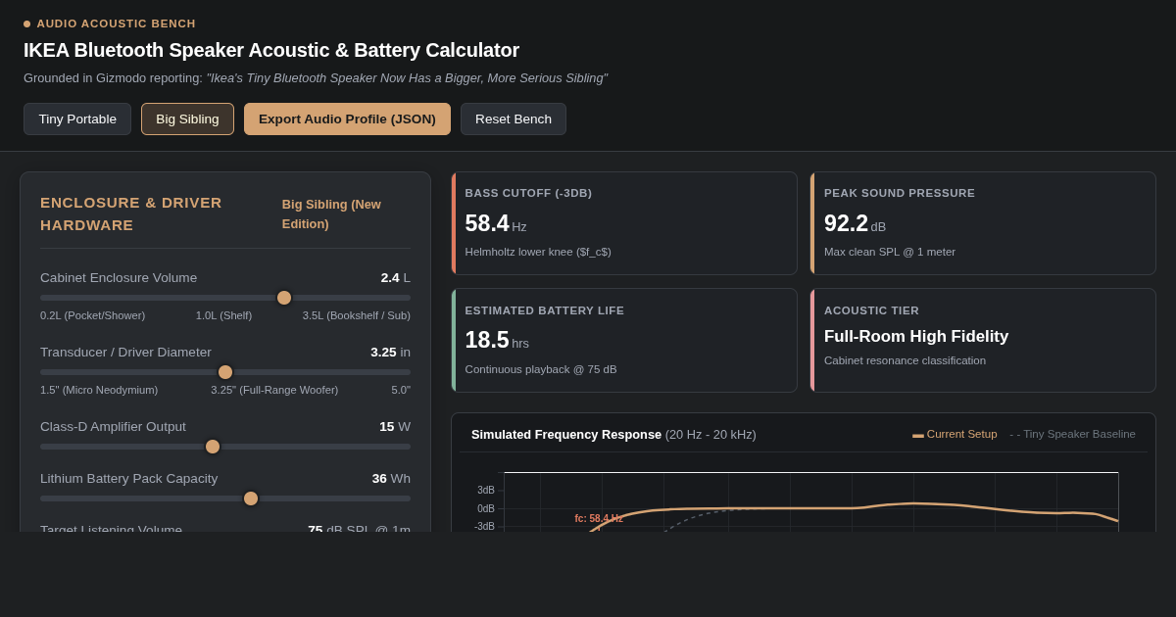
Task: Export Audio Profile as JSON
Action: tap(347, 119)
